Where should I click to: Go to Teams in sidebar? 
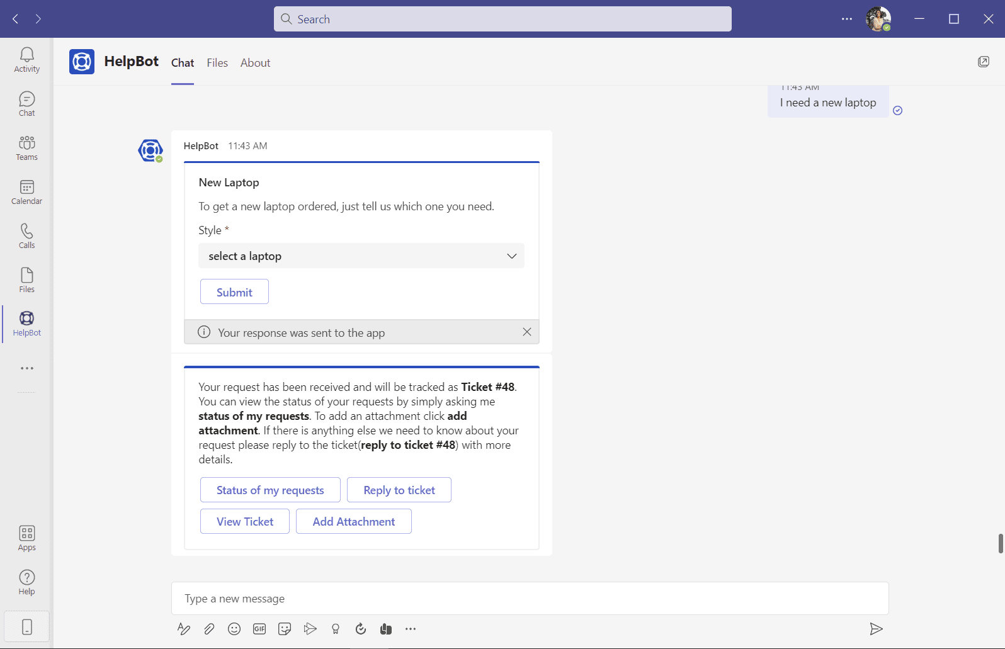pyautogui.click(x=26, y=148)
